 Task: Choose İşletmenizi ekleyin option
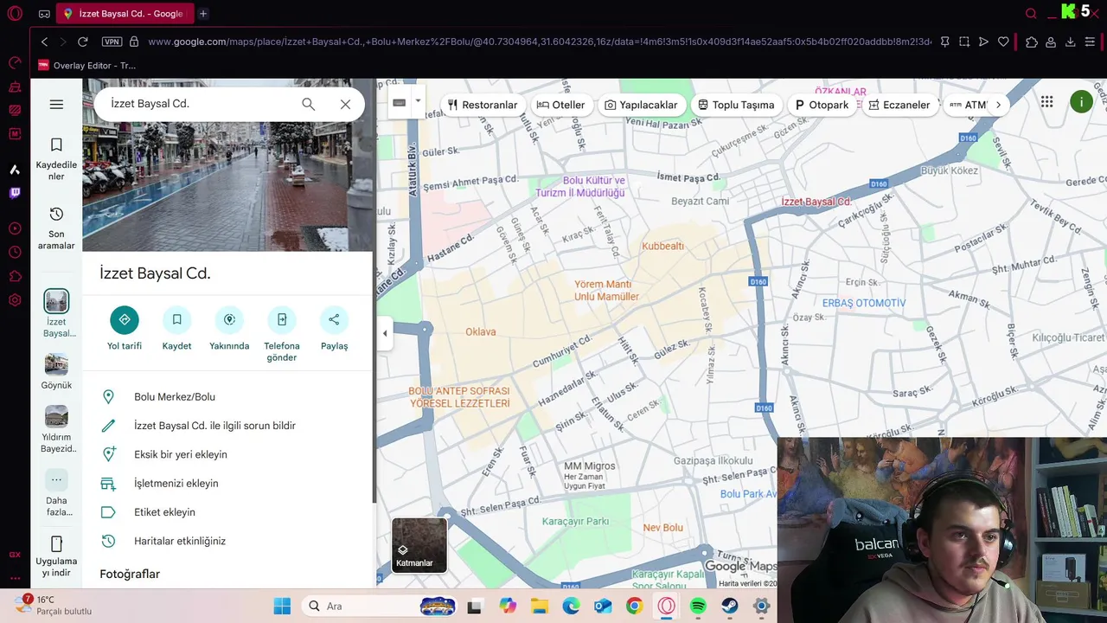228,484
